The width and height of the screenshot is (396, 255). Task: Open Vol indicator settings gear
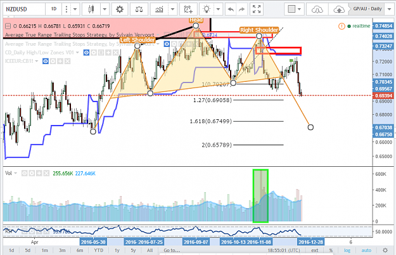[32, 173]
